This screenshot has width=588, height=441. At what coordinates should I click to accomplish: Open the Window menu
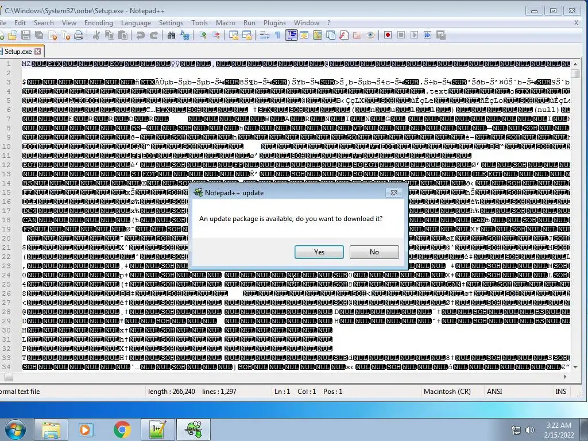click(307, 23)
